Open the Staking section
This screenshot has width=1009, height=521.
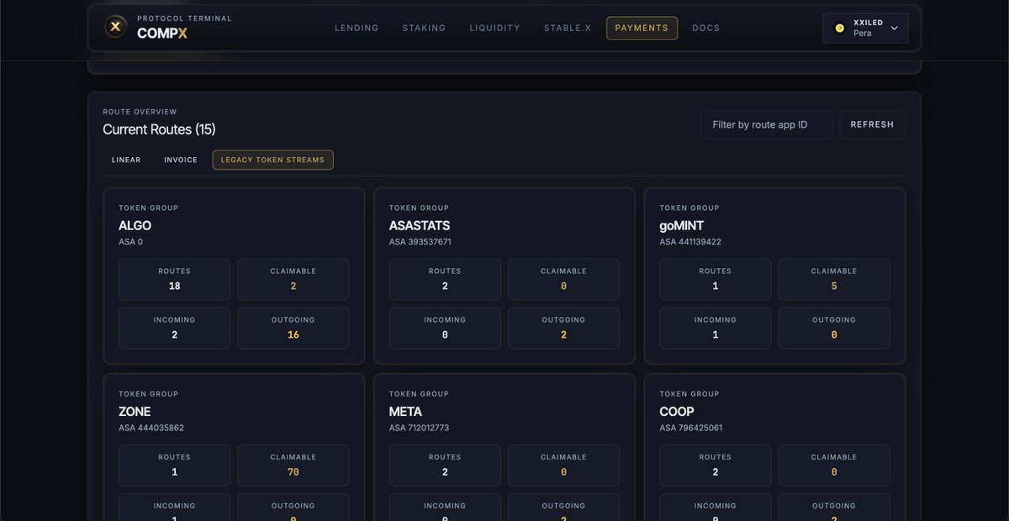pos(424,28)
